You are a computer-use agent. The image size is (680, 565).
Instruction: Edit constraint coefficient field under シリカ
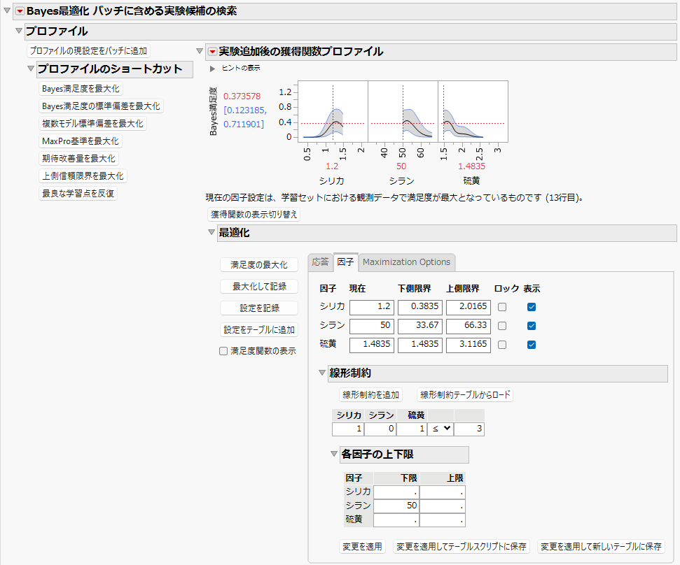pyautogui.click(x=348, y=429)
